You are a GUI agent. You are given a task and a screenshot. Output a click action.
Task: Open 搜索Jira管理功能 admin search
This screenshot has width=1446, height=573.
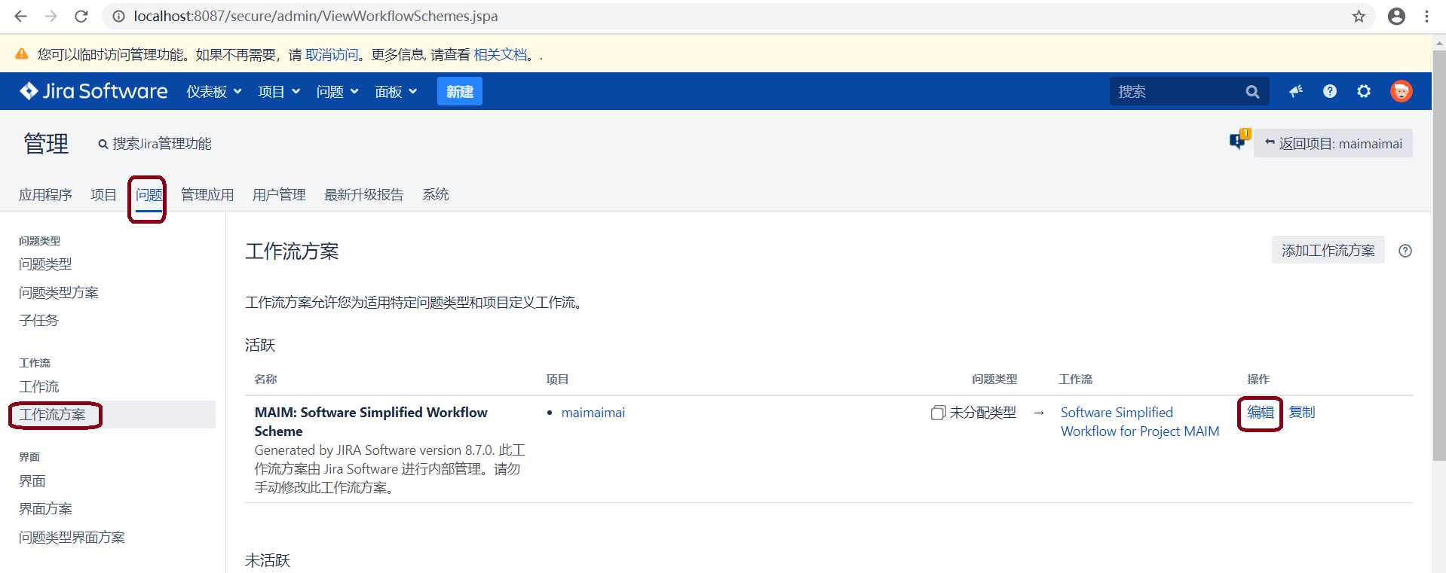155,143
